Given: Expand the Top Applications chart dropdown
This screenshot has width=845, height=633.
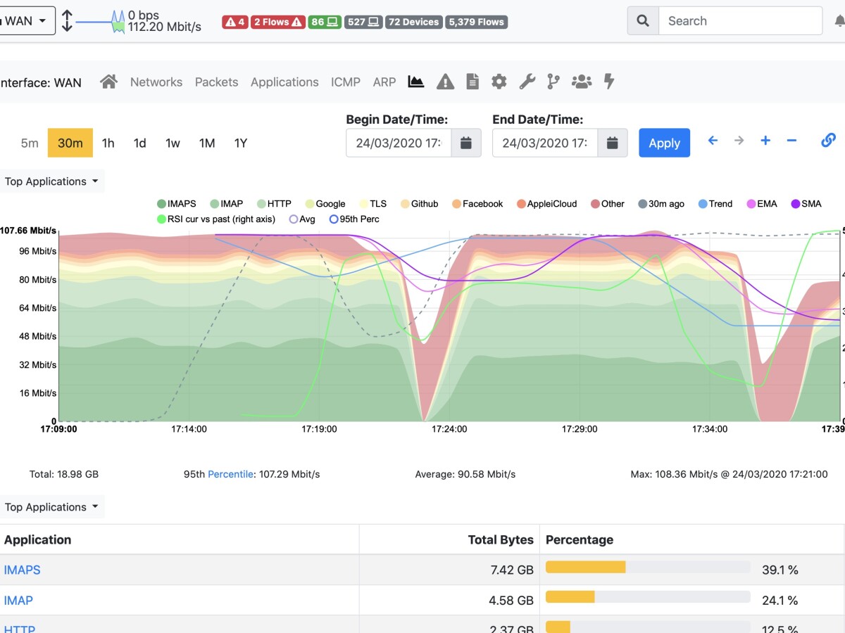Looking at the screenshot, I should tap(51, 181).
